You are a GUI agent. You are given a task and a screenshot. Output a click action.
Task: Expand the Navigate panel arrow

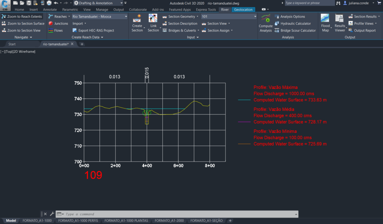click(31, 37)
